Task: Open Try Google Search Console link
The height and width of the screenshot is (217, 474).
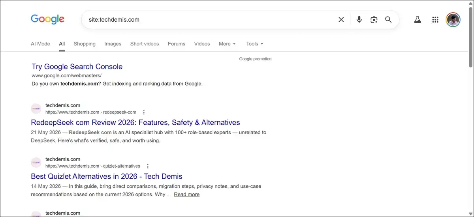Action: point(77,67)
